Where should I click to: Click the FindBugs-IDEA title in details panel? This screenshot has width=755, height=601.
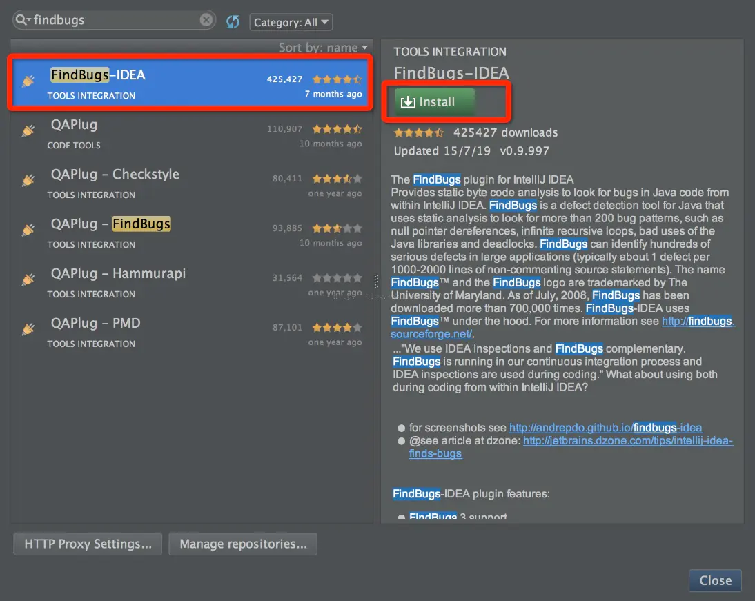pyautogui.click(x=451, y=72)
